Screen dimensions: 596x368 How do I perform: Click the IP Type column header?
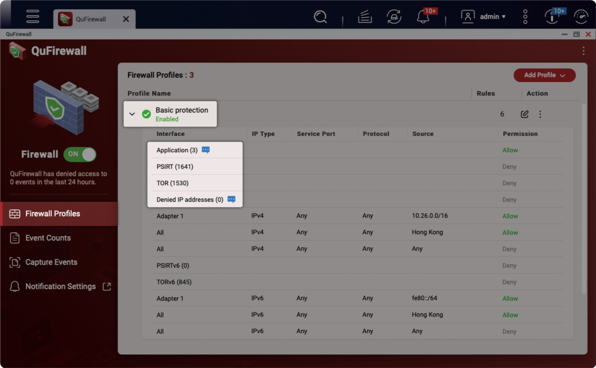tap(263, 134)
